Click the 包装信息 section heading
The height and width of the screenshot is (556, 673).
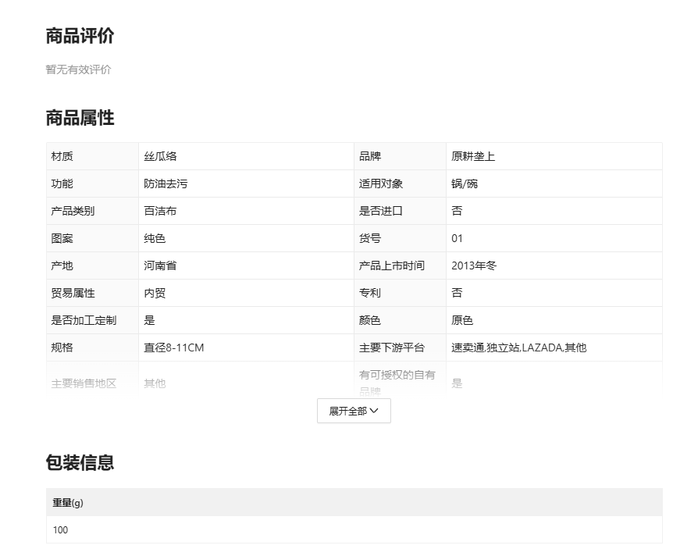(x=80, y=462)
